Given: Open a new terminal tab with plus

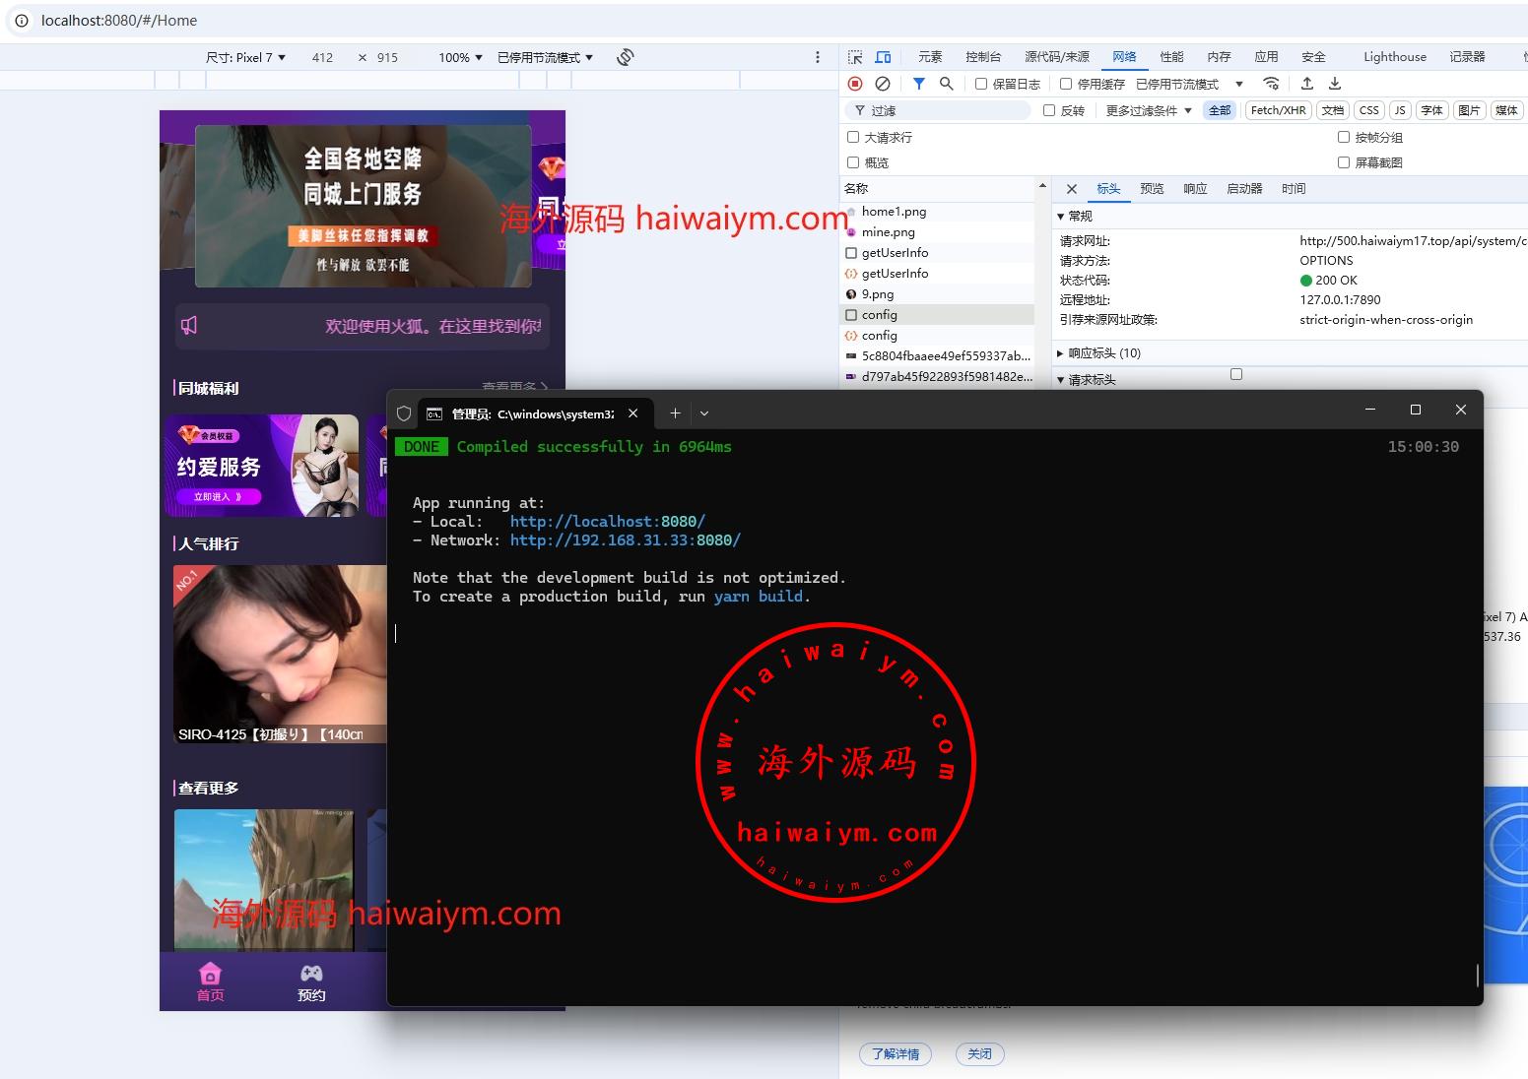Looking at the screenshot, I should tap(675, 413).
